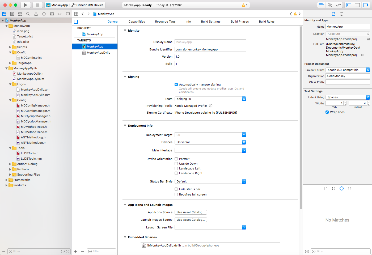The height and width of the screenshot is (255, 372).
Task: Show the Version editor
Action: [x=339, y=5]
